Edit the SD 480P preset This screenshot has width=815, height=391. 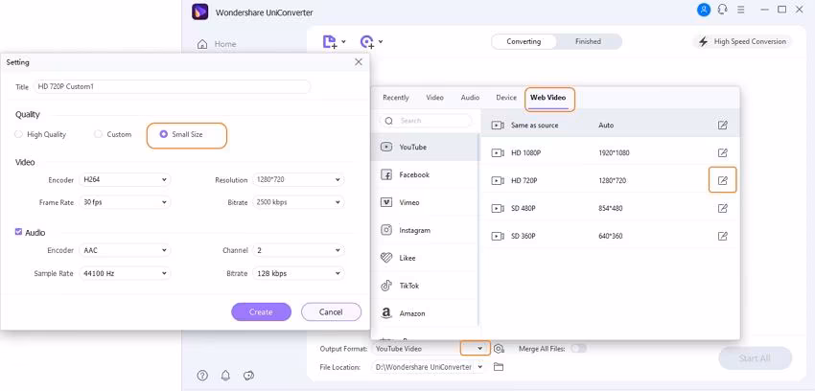(723, 208)
